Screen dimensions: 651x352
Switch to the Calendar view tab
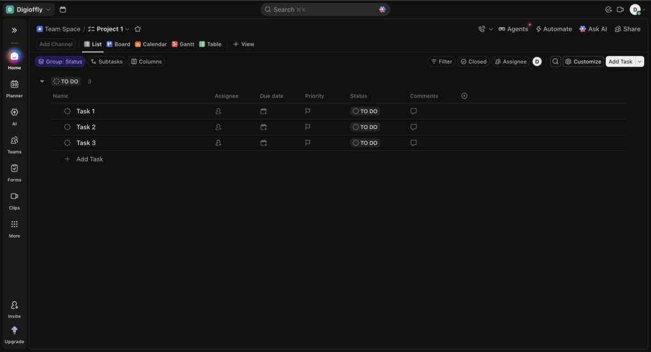point(151,44)
